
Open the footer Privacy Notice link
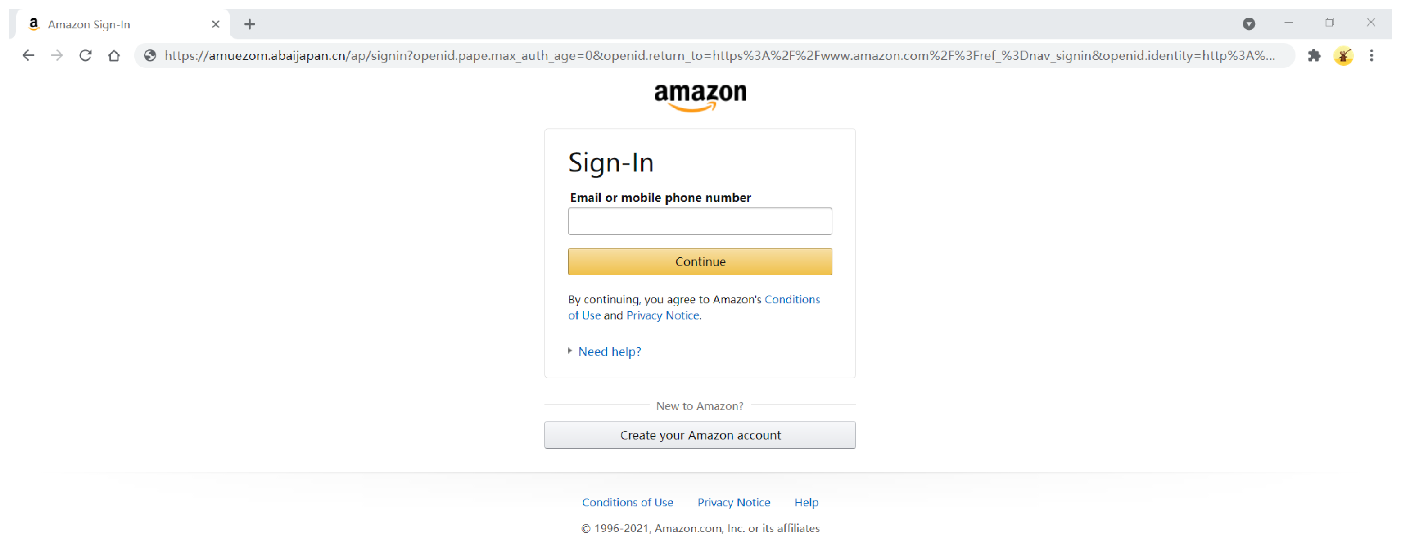[x=734, y=502]
